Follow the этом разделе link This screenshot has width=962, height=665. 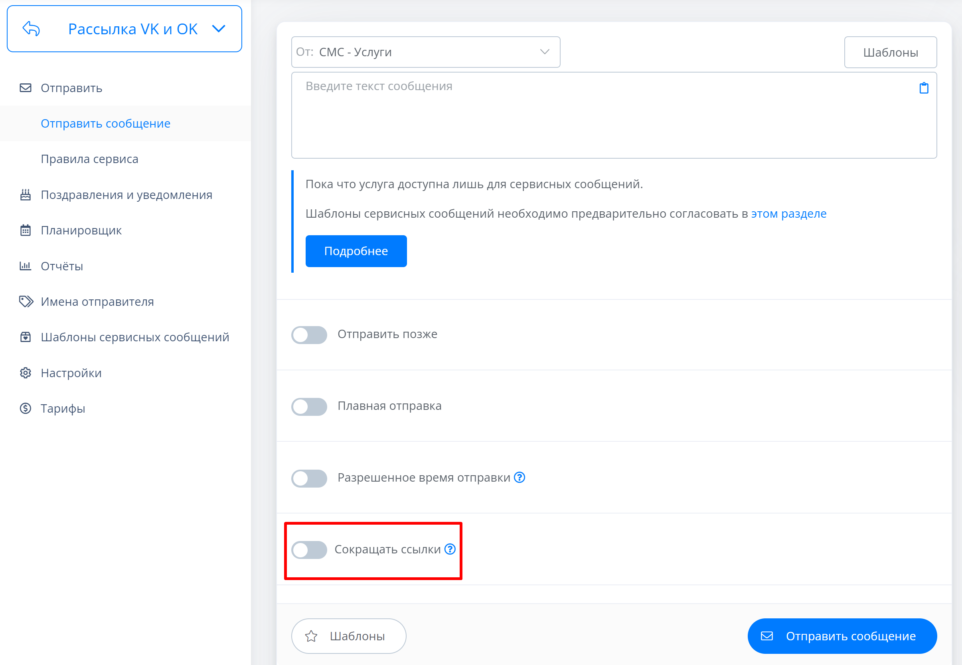pyautogui.click(x=788, y=214)
